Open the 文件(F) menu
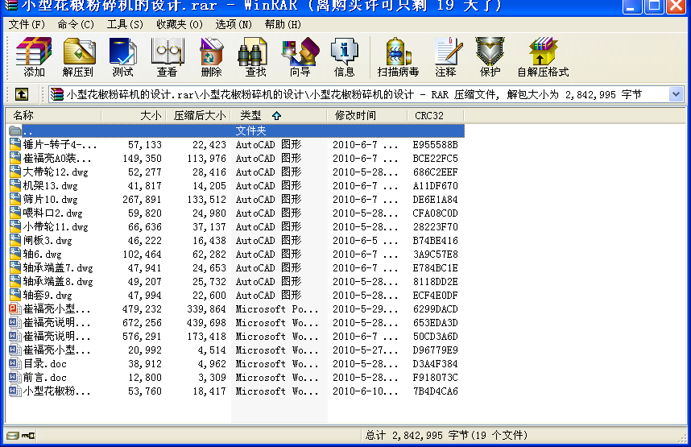Screen dimensions: 691x447 coord(27,24)
